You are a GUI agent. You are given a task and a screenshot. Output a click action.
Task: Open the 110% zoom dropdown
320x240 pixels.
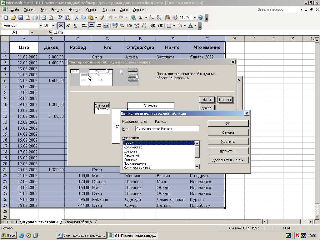coord(195,17)
